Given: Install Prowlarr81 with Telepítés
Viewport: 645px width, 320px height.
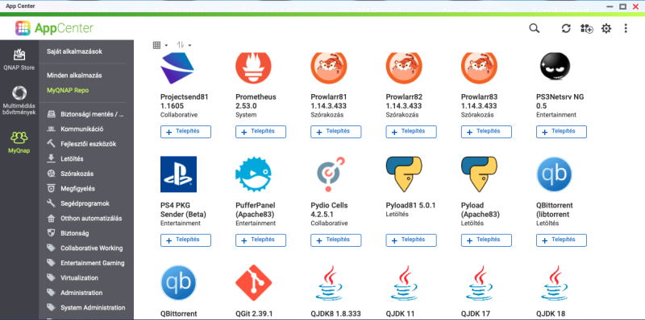Looking at the screenshot, I should click(336, 132).
